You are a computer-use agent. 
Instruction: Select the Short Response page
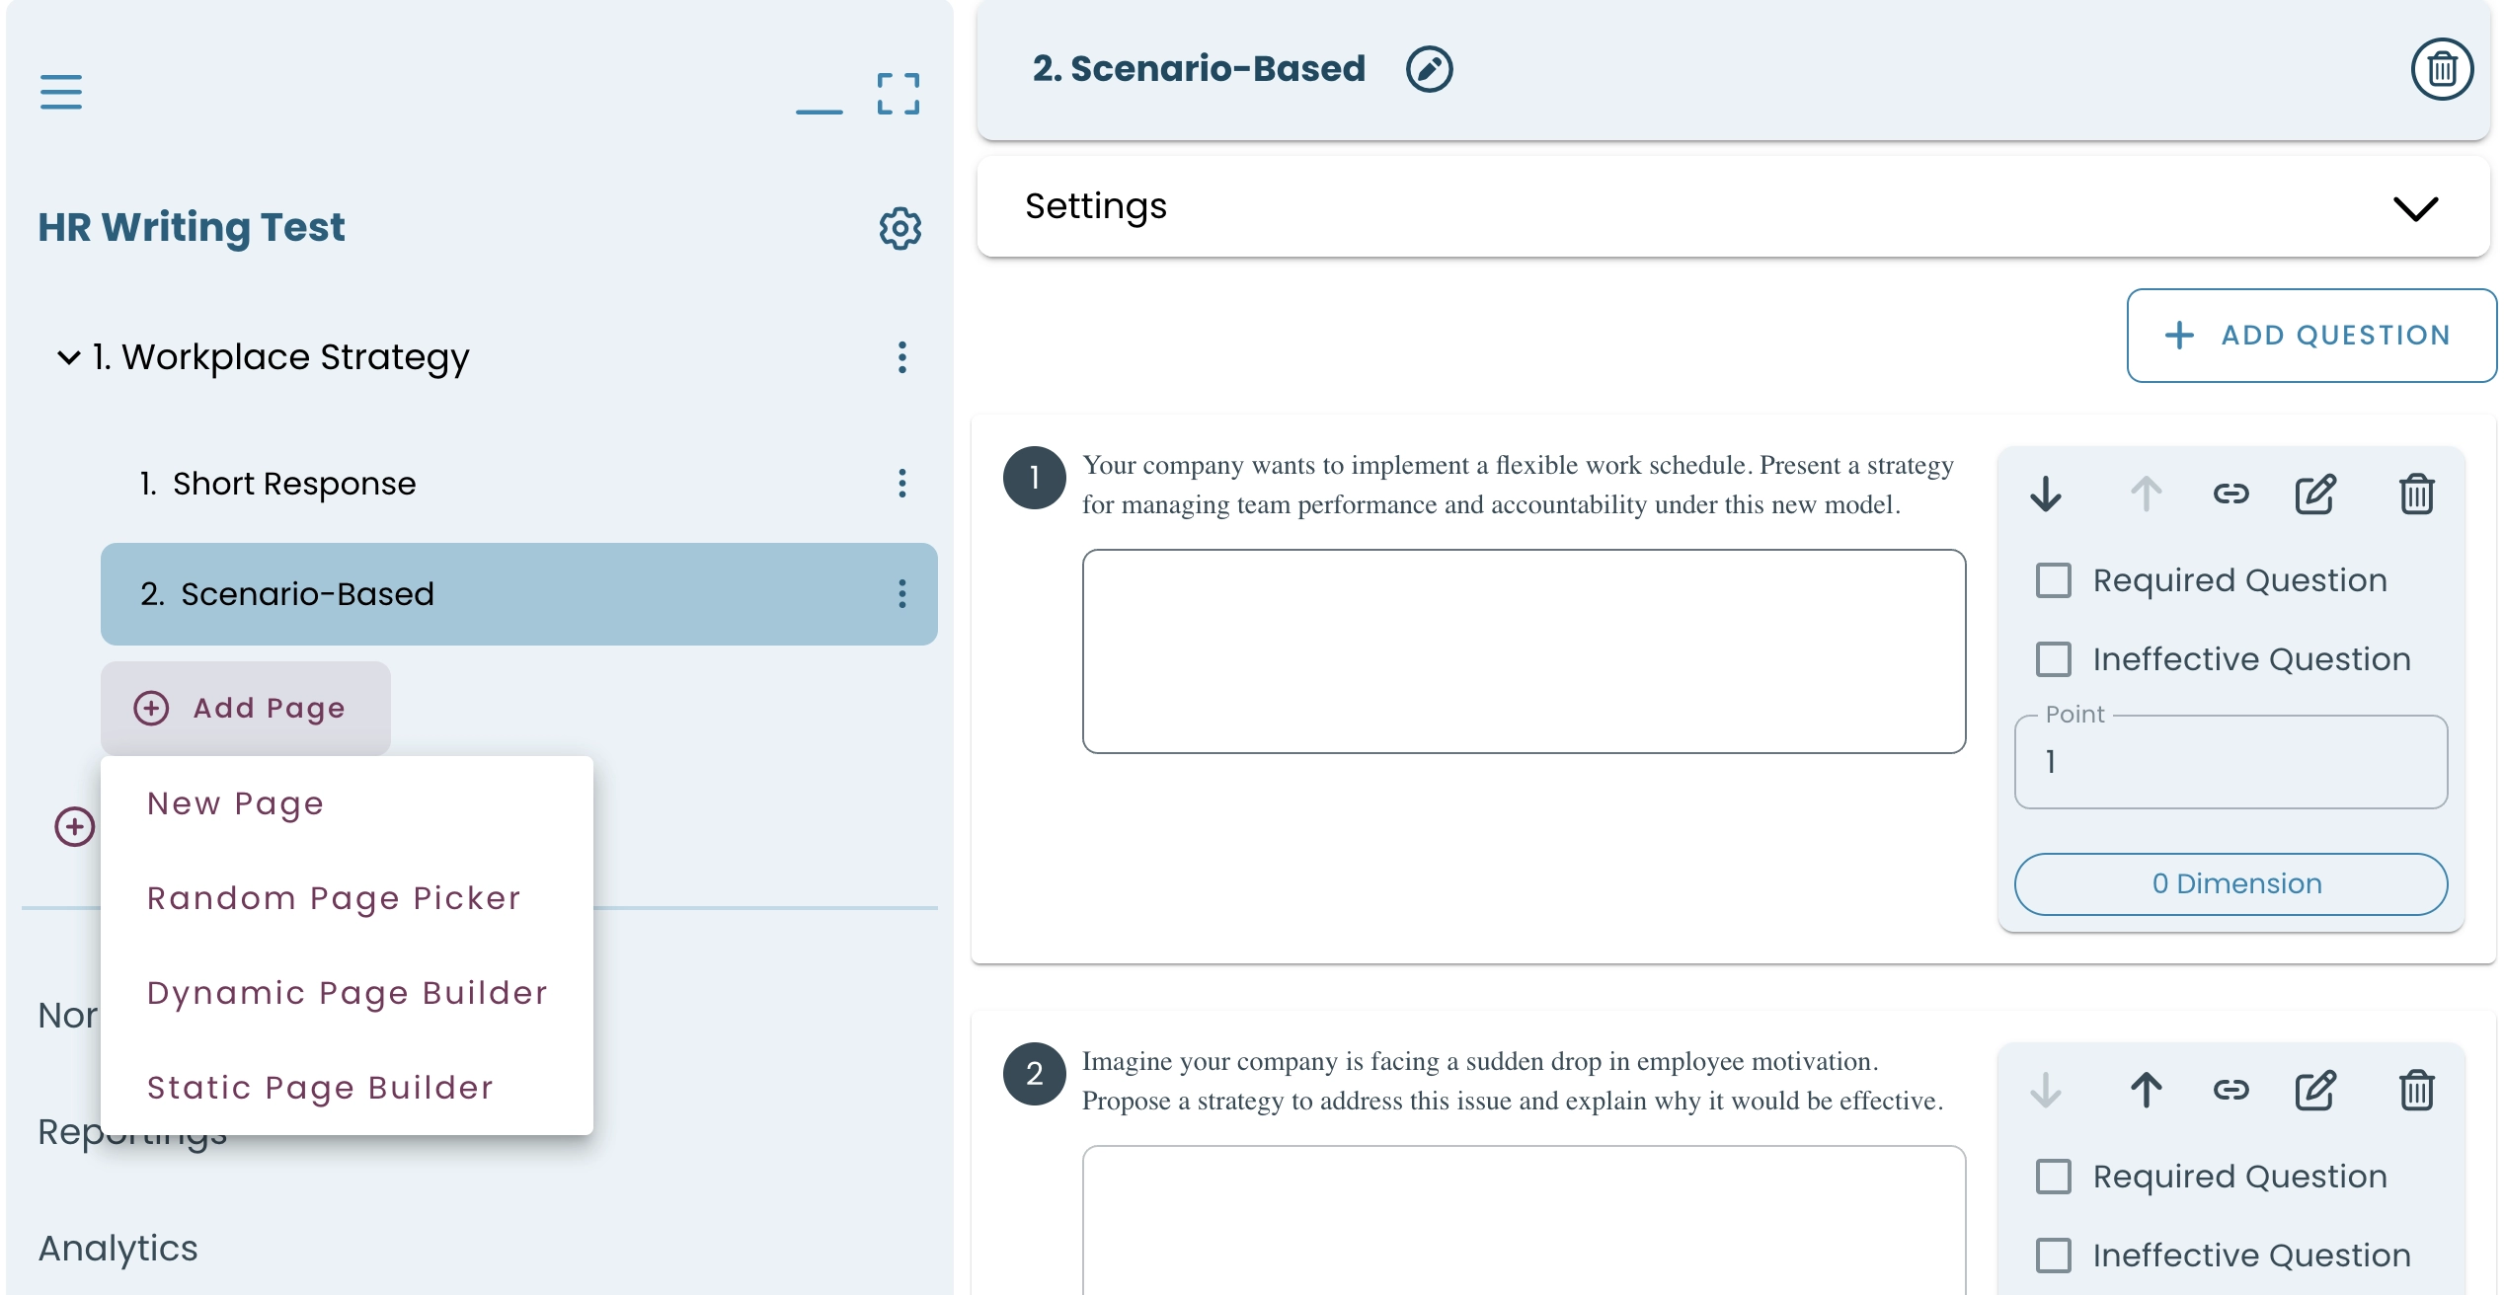[x=519, y=484]
